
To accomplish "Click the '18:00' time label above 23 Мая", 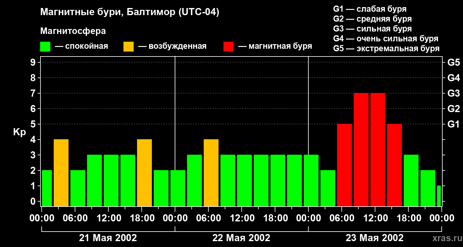I will tap(408, 218).
